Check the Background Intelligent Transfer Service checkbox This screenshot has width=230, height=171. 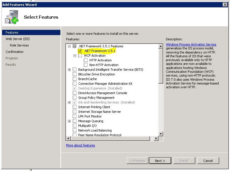(74, 70)
